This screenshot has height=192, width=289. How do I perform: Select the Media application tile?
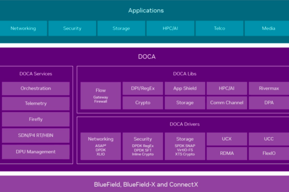(x=267, y=28)
